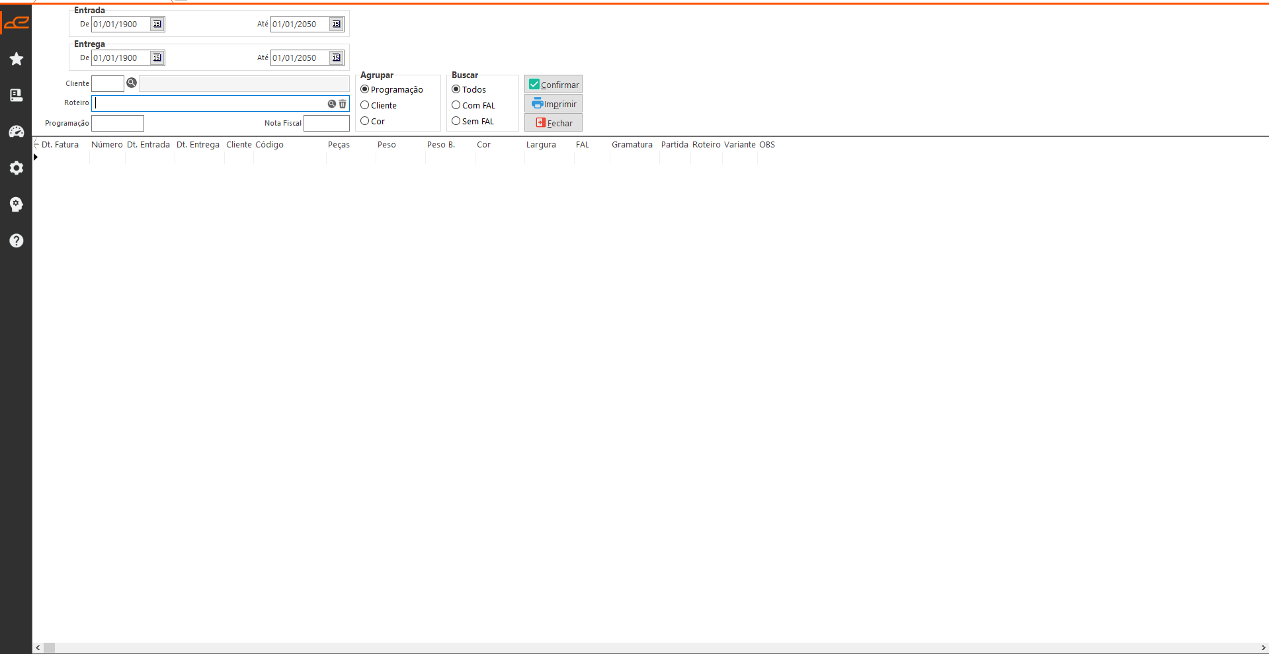Sort by the Dt. Fatura column header
The width and height of the screenshot is (1269, 654).
pos(60,145)
